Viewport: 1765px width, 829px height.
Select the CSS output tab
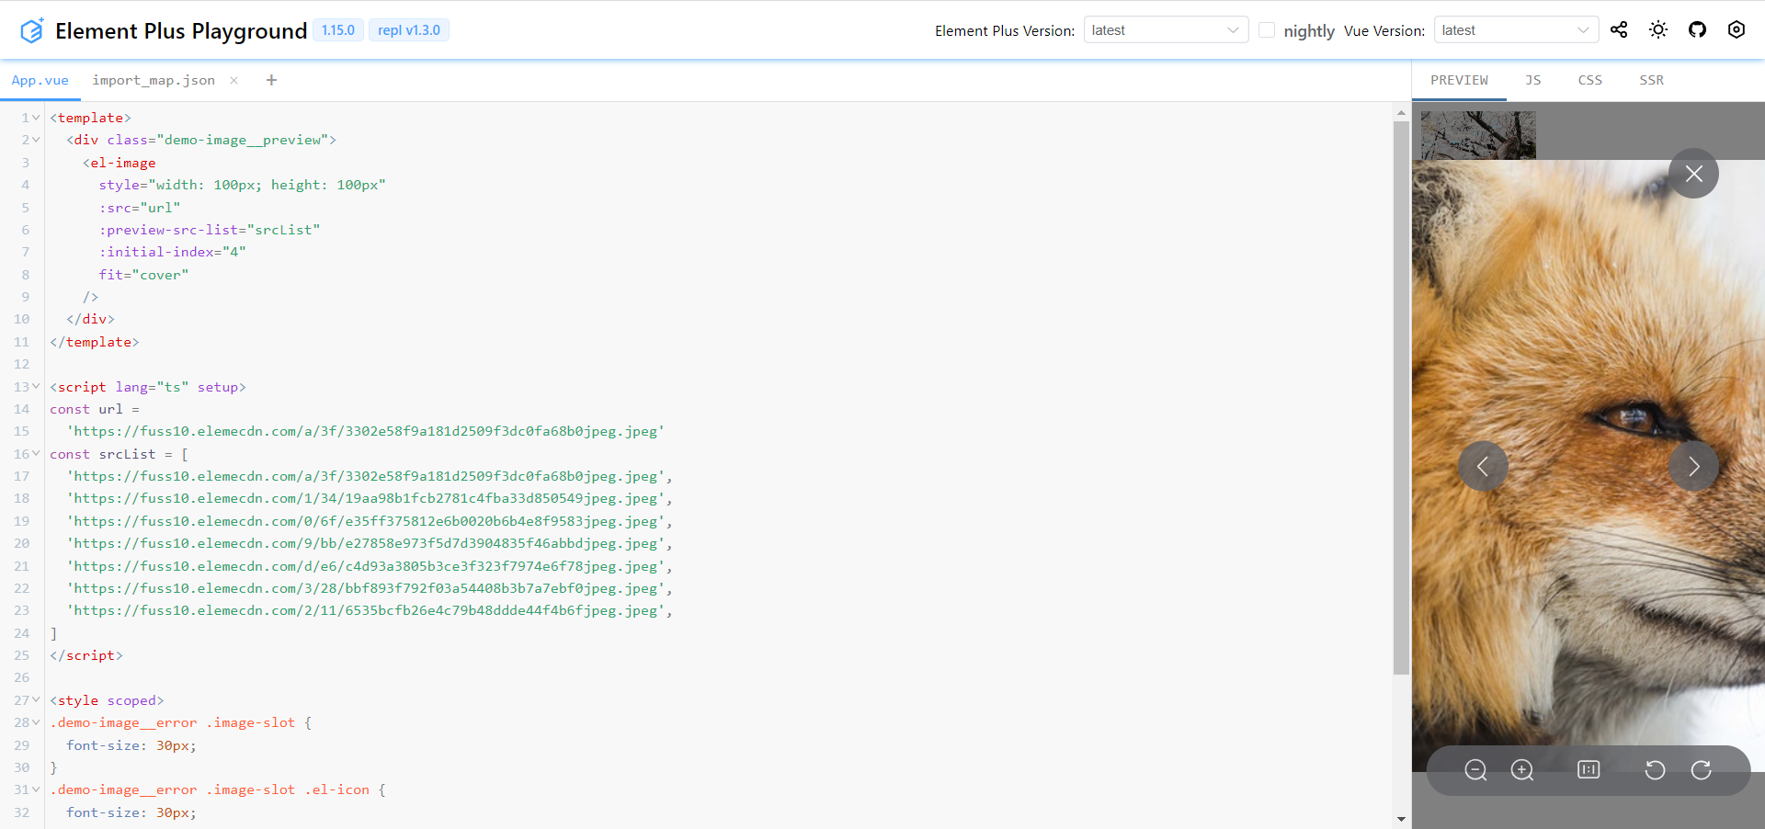tap(1589, 80)
